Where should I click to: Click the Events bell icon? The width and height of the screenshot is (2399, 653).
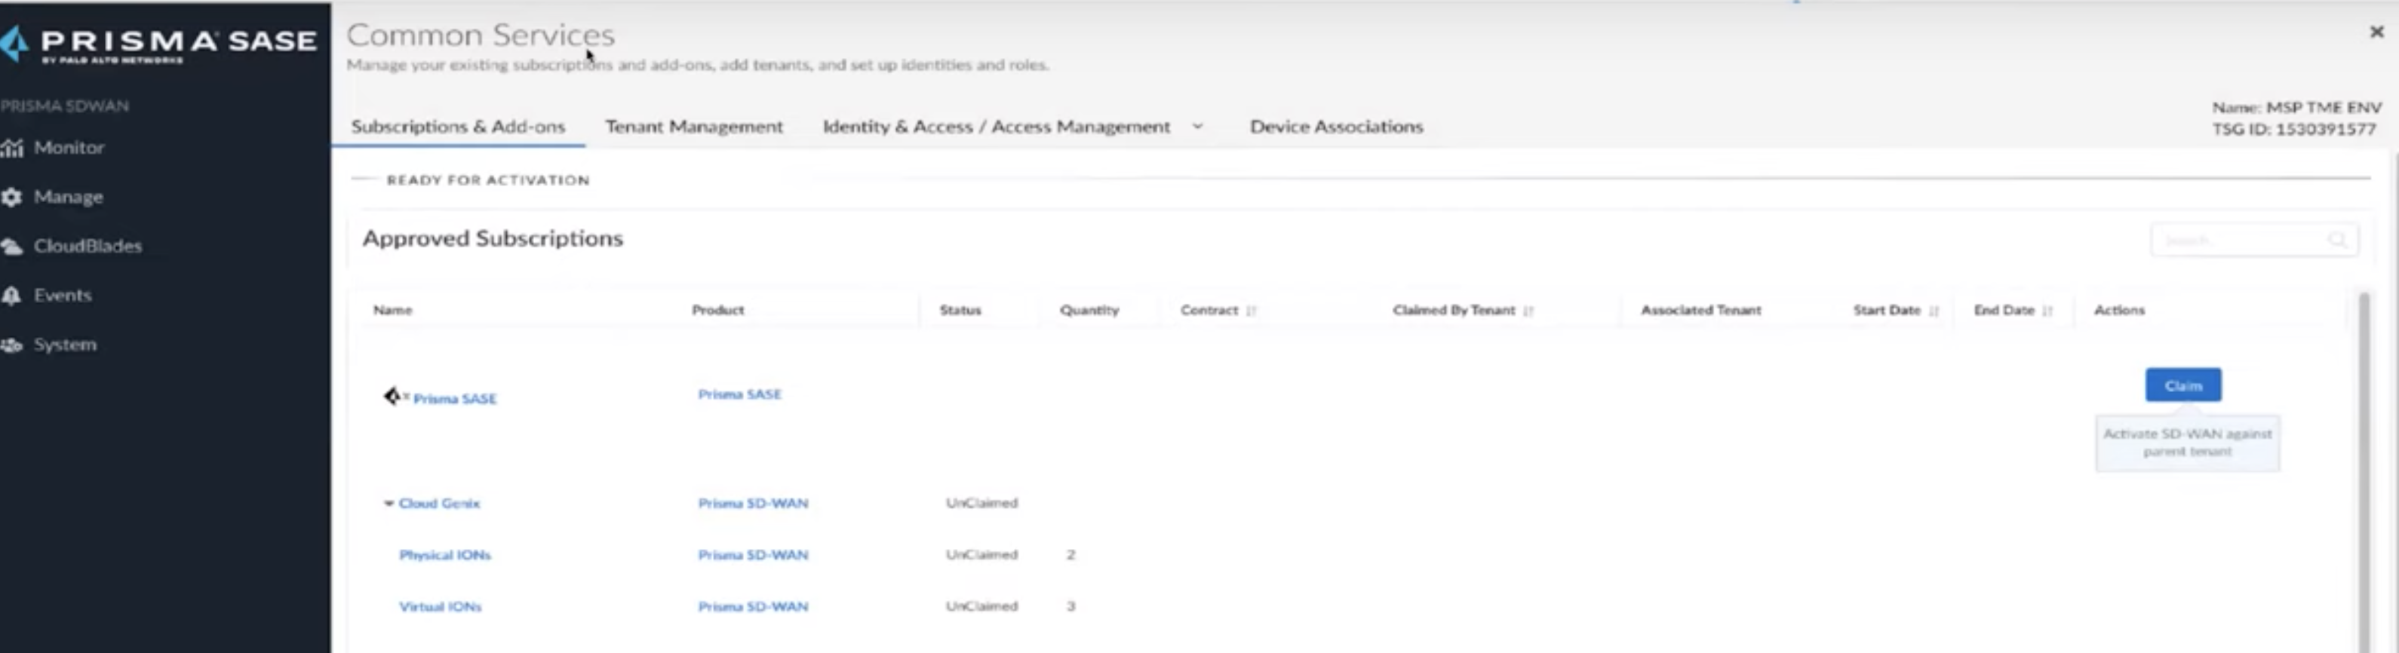tap(11, 296)
